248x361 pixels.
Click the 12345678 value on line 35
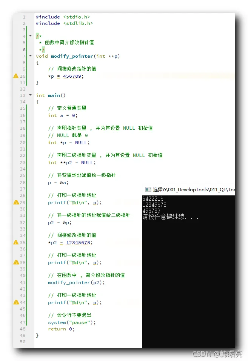coord(78,243)
